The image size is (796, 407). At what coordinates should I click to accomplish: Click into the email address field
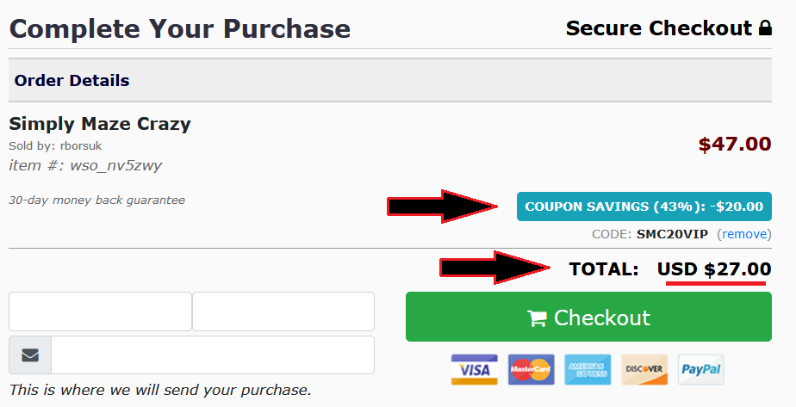[213, 355]
